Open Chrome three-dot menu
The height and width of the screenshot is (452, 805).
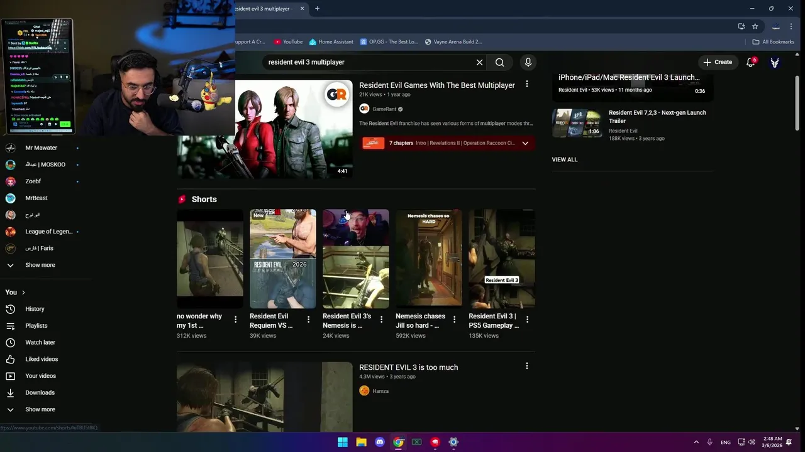coord(791,26)
